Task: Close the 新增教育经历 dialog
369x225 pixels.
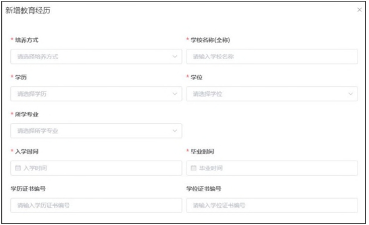Action: [359, 10]
